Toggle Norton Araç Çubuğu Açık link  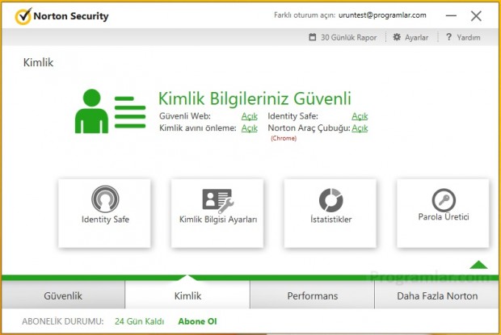pos(360,128)
